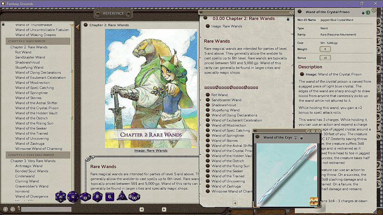Viewport: 383px width, 215px height.
Task: Open the wand image window dropdown menu
Action: 296,138
